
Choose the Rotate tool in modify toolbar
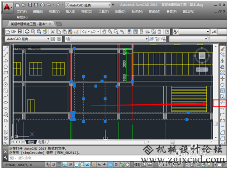(x=223, y=84)
